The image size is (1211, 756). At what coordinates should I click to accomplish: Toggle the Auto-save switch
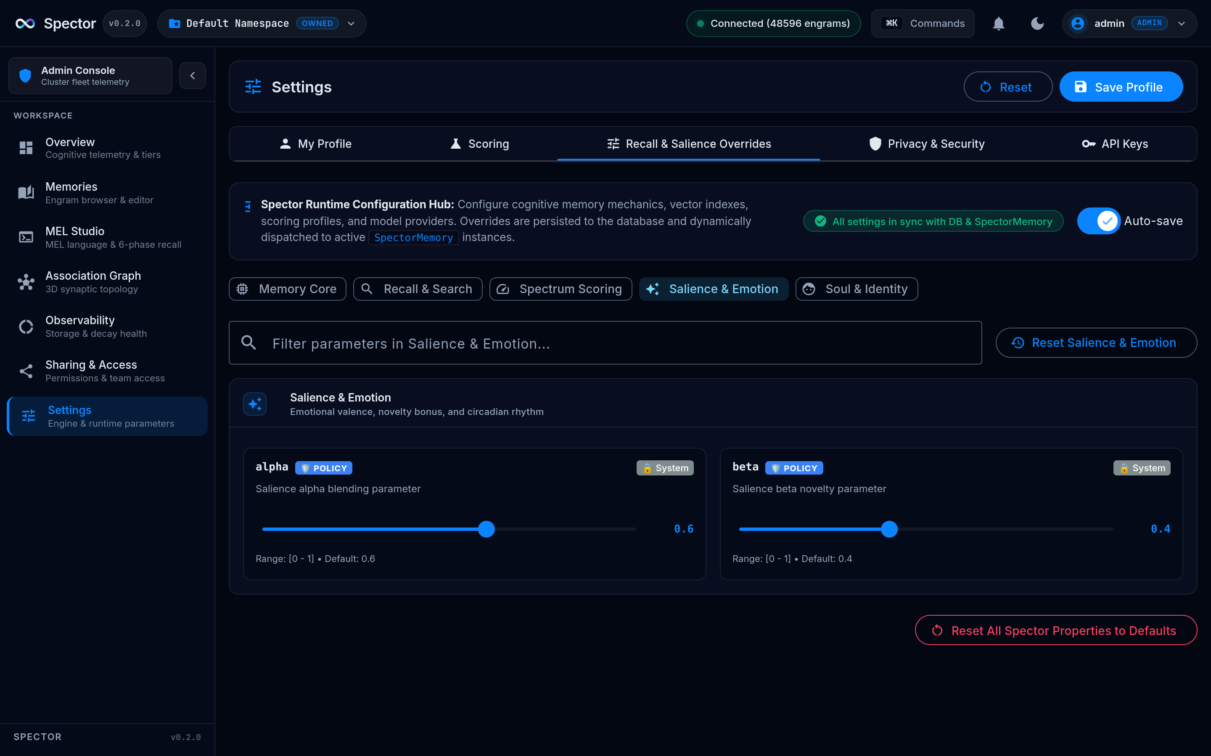coord(1098,221)
